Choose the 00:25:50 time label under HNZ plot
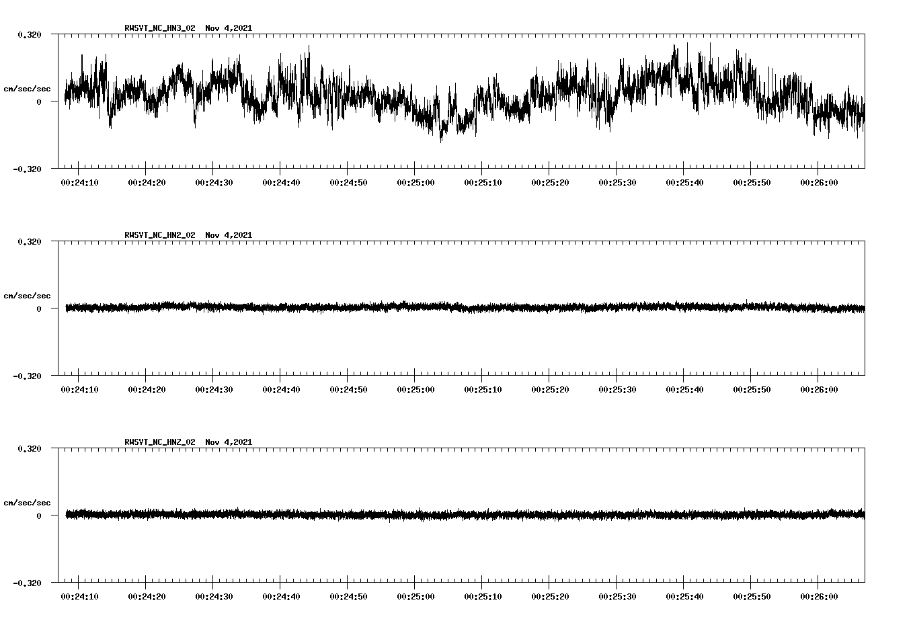The height and width of the screenshot is (621, 913). tap(752, 597)
